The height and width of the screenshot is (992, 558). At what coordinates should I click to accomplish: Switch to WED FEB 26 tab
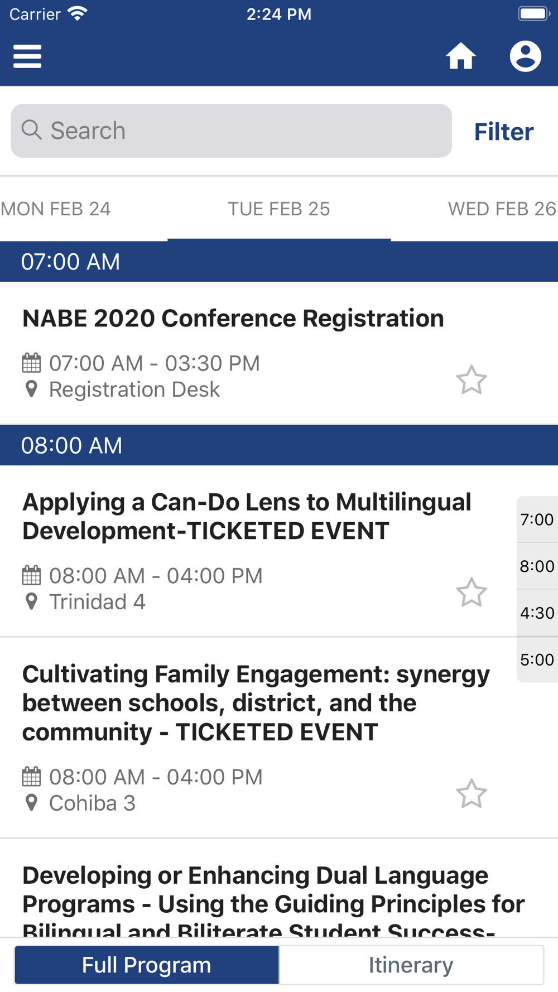coord(502,209)
